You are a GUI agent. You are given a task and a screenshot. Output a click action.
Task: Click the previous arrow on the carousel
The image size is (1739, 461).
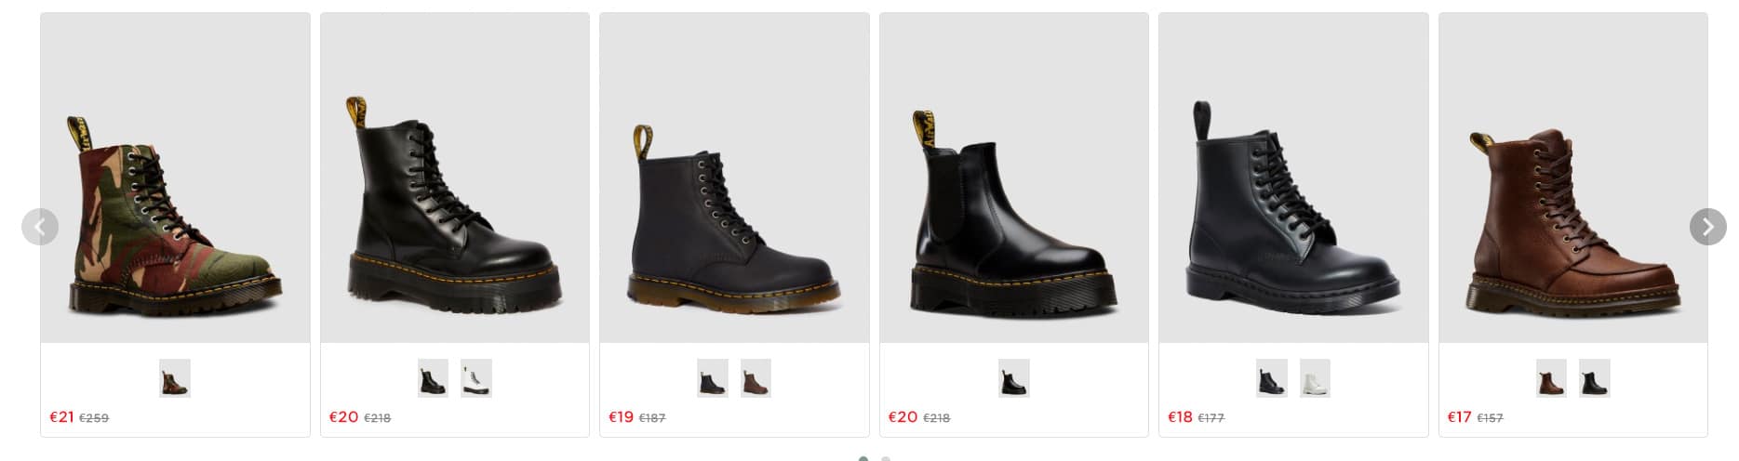point(40,227)
